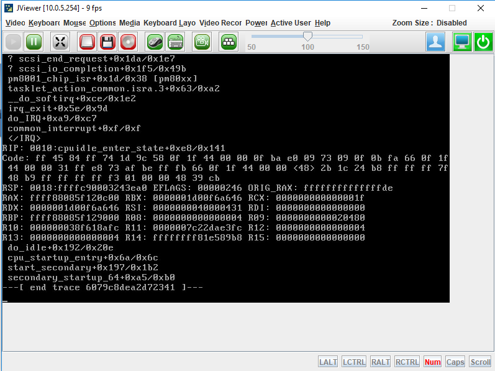Screen dimensions: 495x371
Task: Open the Video Record menu
Action: (x=220, y=23)
